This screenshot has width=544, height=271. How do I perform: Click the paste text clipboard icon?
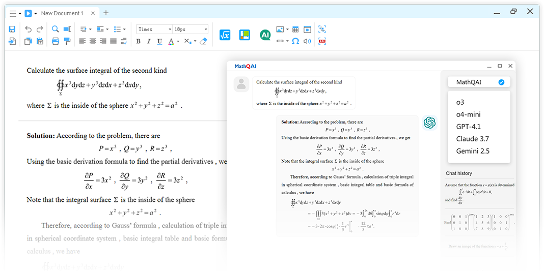[40, 41]
